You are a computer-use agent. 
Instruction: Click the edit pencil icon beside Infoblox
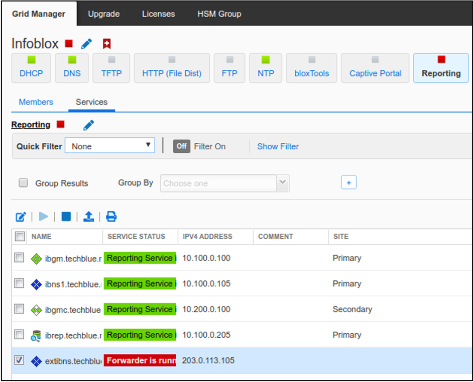(x=86, y=44)
